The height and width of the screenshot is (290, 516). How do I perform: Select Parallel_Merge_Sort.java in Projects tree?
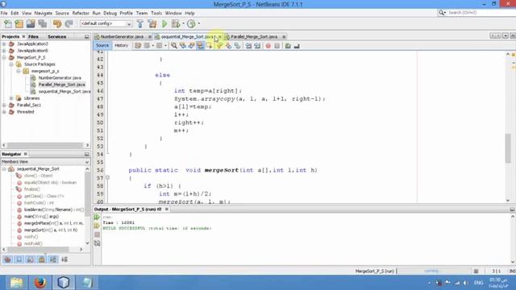(x=61, y=85)
